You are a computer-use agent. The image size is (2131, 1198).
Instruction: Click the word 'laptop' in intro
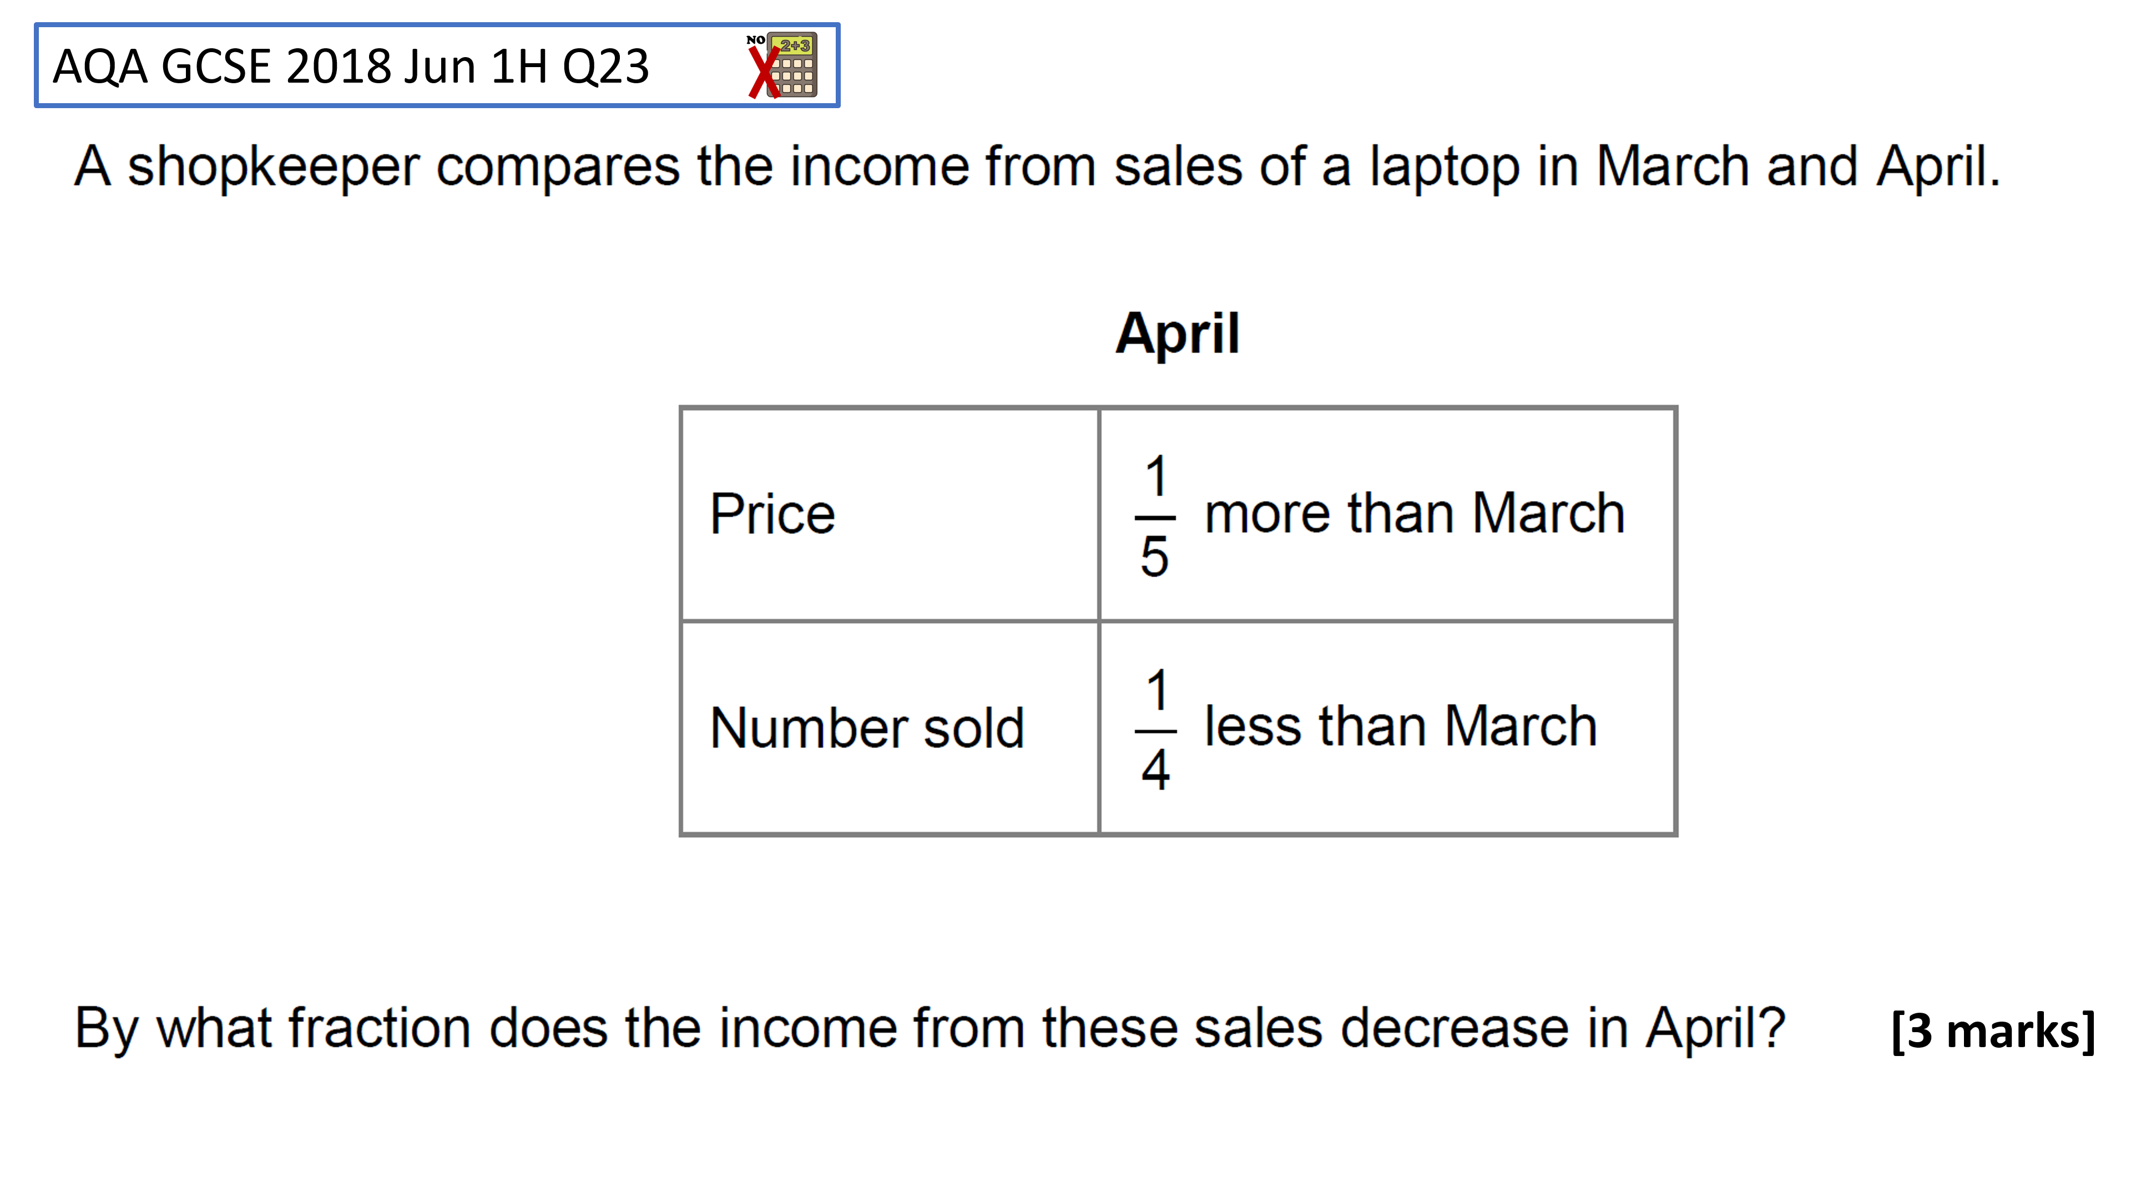pyautogui.click(x=1445, y=169)
